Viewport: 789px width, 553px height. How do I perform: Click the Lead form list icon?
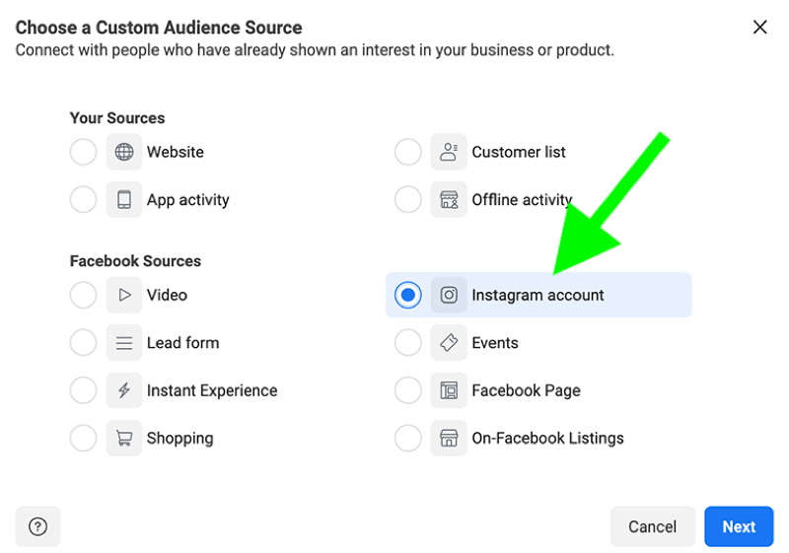coord(124,342)
